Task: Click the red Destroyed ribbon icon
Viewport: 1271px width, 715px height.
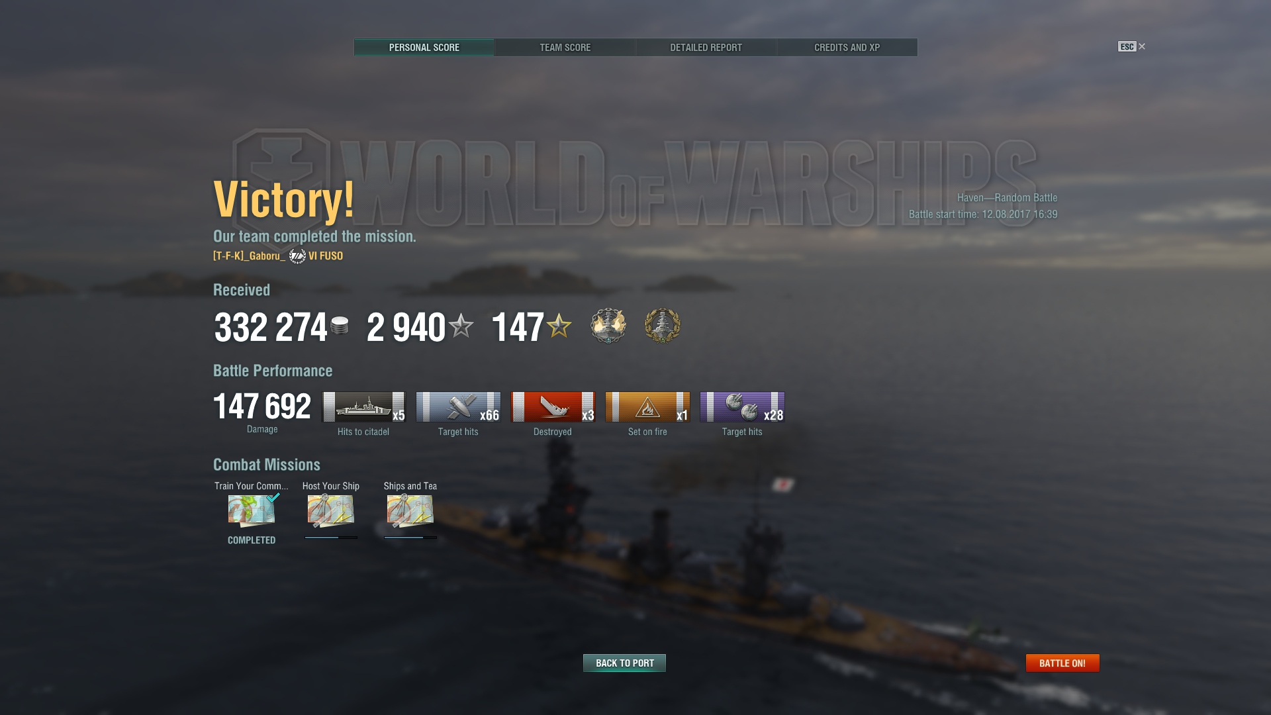Action: tap(553, 406)
